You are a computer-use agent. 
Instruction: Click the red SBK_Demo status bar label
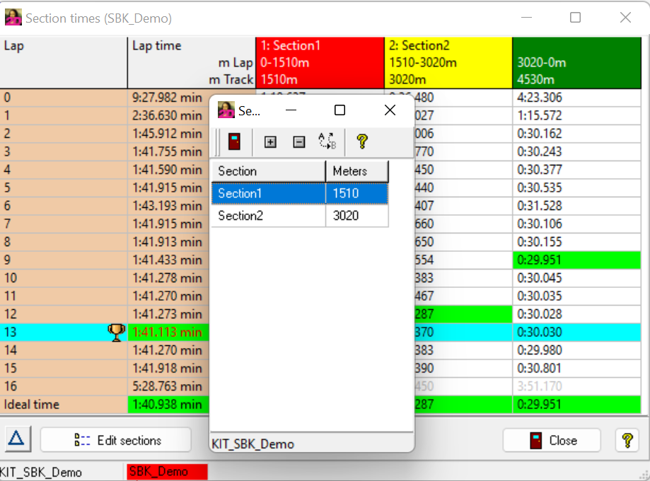tap(167, 472)
